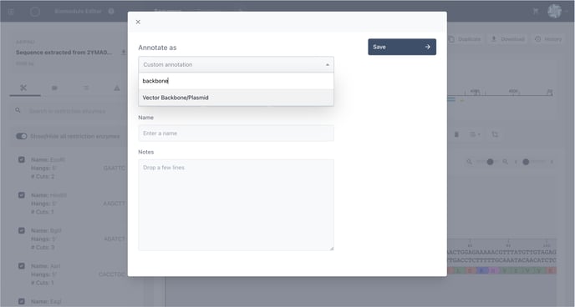Toggle Show/Hide all restriction enzymes switch
The height and width of the screenshot is (307, 575).
(x=22, y=136)
